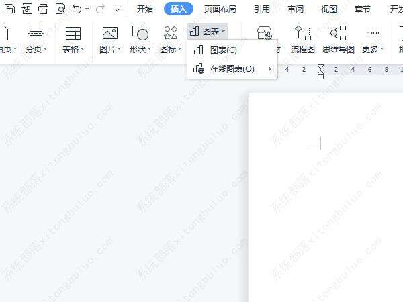Screen dimensions: 403x302
Task: Click the Save icon in quick access toolbar
Action: coord(10,9)
